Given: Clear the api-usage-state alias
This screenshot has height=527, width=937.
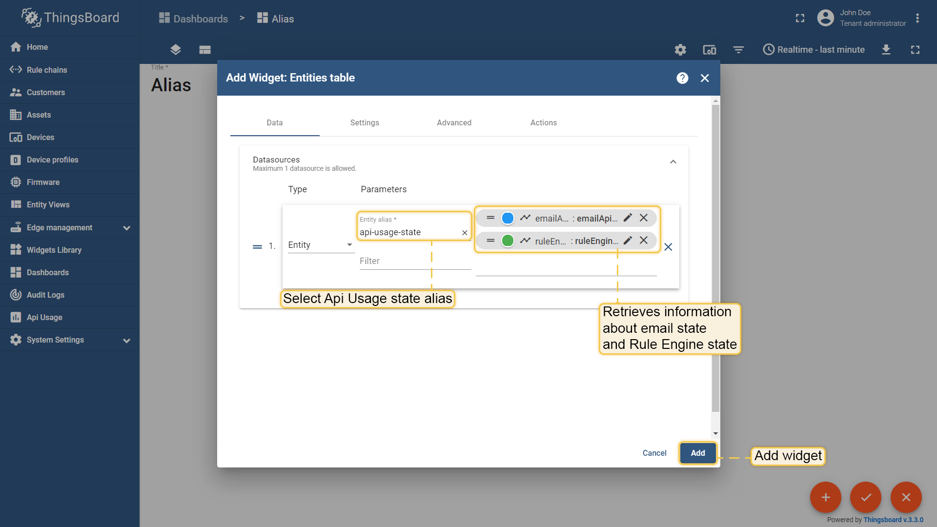Looking at the screenshot, I should coord(465,233).
